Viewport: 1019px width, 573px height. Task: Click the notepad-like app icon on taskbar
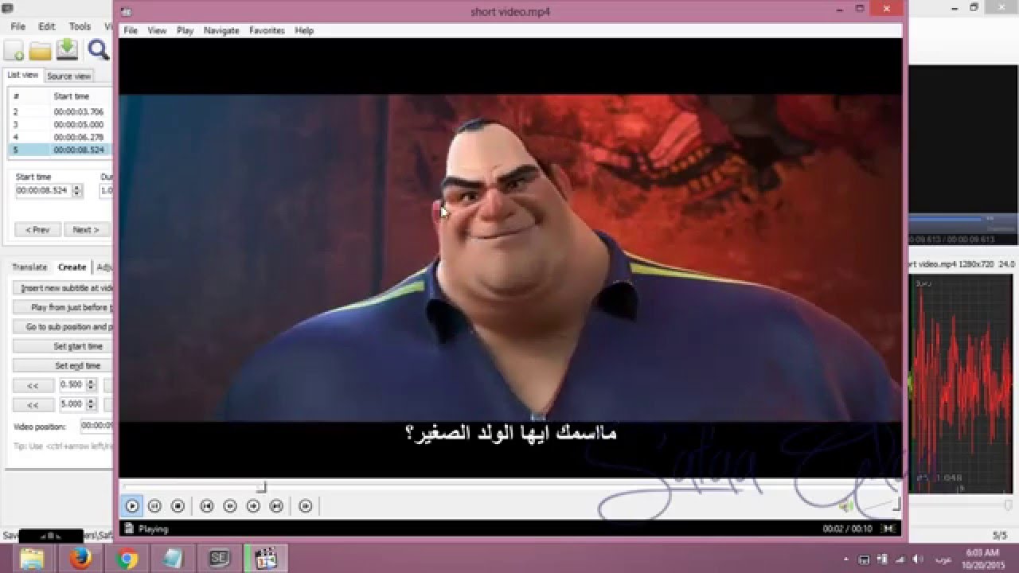pyautogui.click(x=172, y=559)
